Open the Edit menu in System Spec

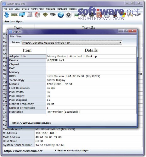[x=11, y=9]
